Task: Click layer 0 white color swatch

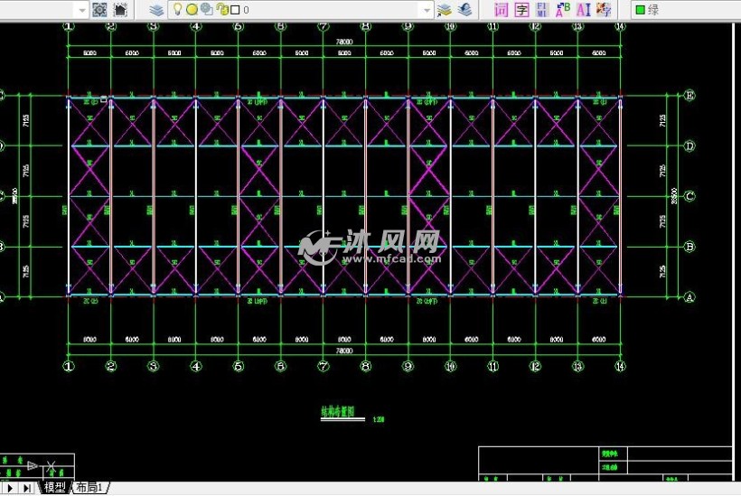Action: pos(235,10)
